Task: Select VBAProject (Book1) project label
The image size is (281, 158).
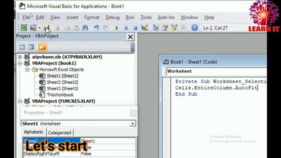Action: click(54, 63)
